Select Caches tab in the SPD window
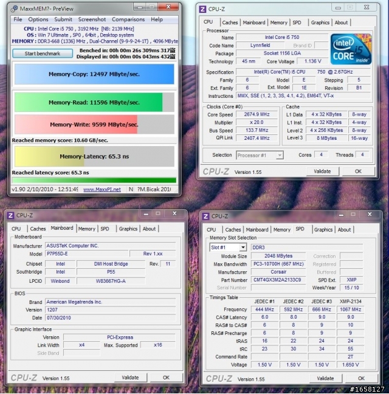Screen dimensions: 389x394 pyautogui.click(x=233, y=230)
